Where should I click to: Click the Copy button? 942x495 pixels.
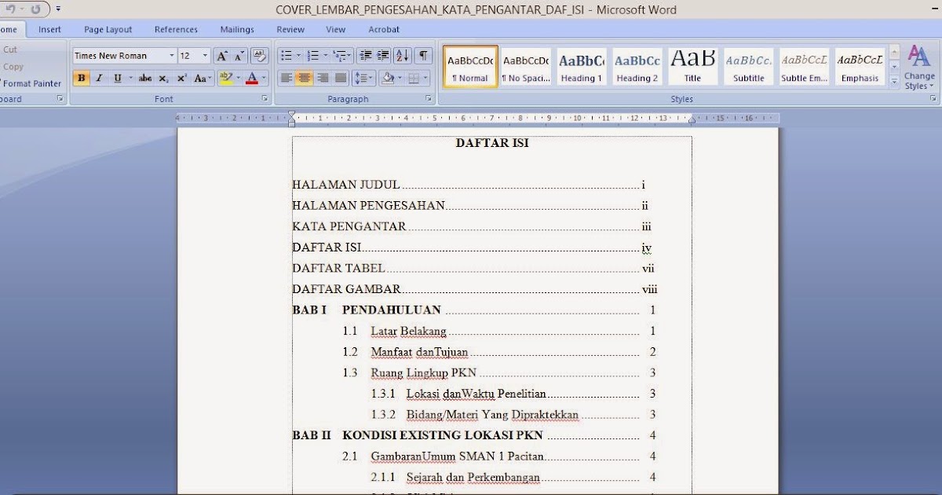coord(13,67)
